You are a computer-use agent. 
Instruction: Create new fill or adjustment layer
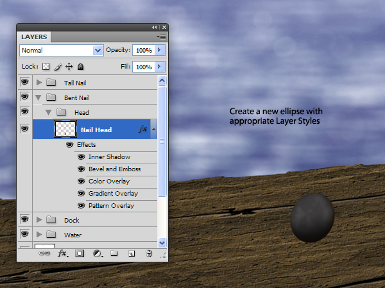98,253
